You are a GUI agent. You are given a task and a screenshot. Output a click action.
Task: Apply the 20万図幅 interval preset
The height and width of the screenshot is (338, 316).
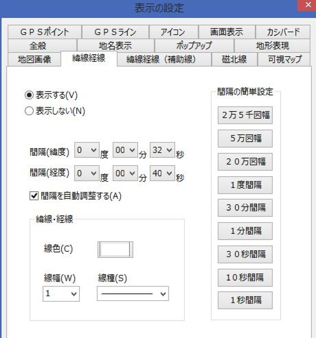click(245, 162)
